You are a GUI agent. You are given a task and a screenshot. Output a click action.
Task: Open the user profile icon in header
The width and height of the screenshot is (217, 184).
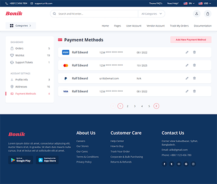pyautogui.click(x=197, y=14)
